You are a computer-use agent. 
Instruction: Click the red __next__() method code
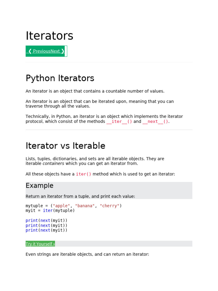[155, 122]
